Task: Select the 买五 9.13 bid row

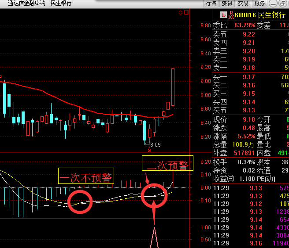Action: click(x=251, y=110)
